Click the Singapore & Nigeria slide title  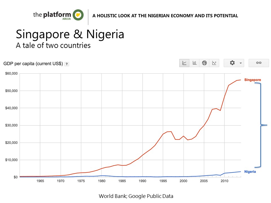tap(70, 34)
